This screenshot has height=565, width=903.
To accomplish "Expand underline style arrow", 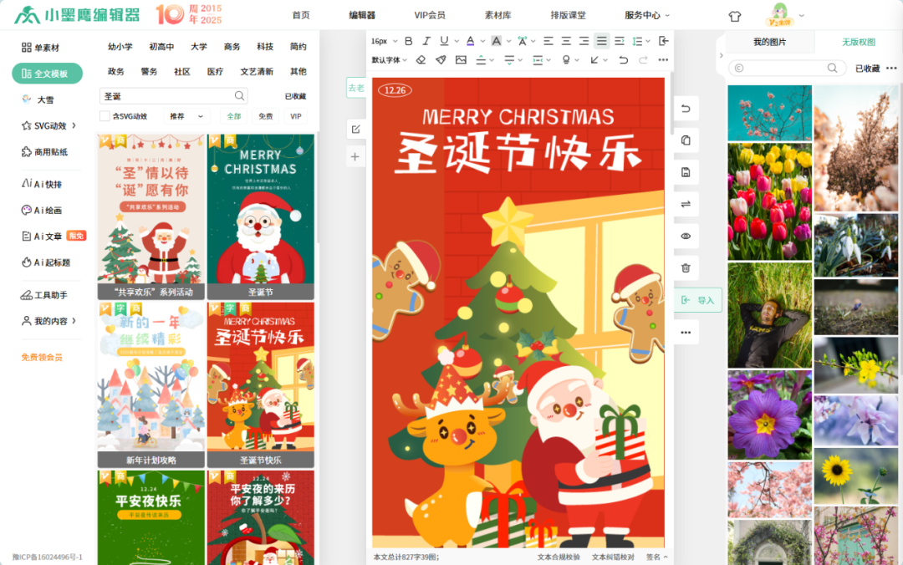I will click(457, 42).
